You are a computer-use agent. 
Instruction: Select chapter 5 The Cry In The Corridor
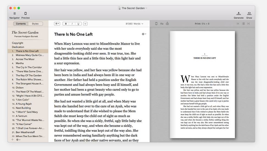28,67
